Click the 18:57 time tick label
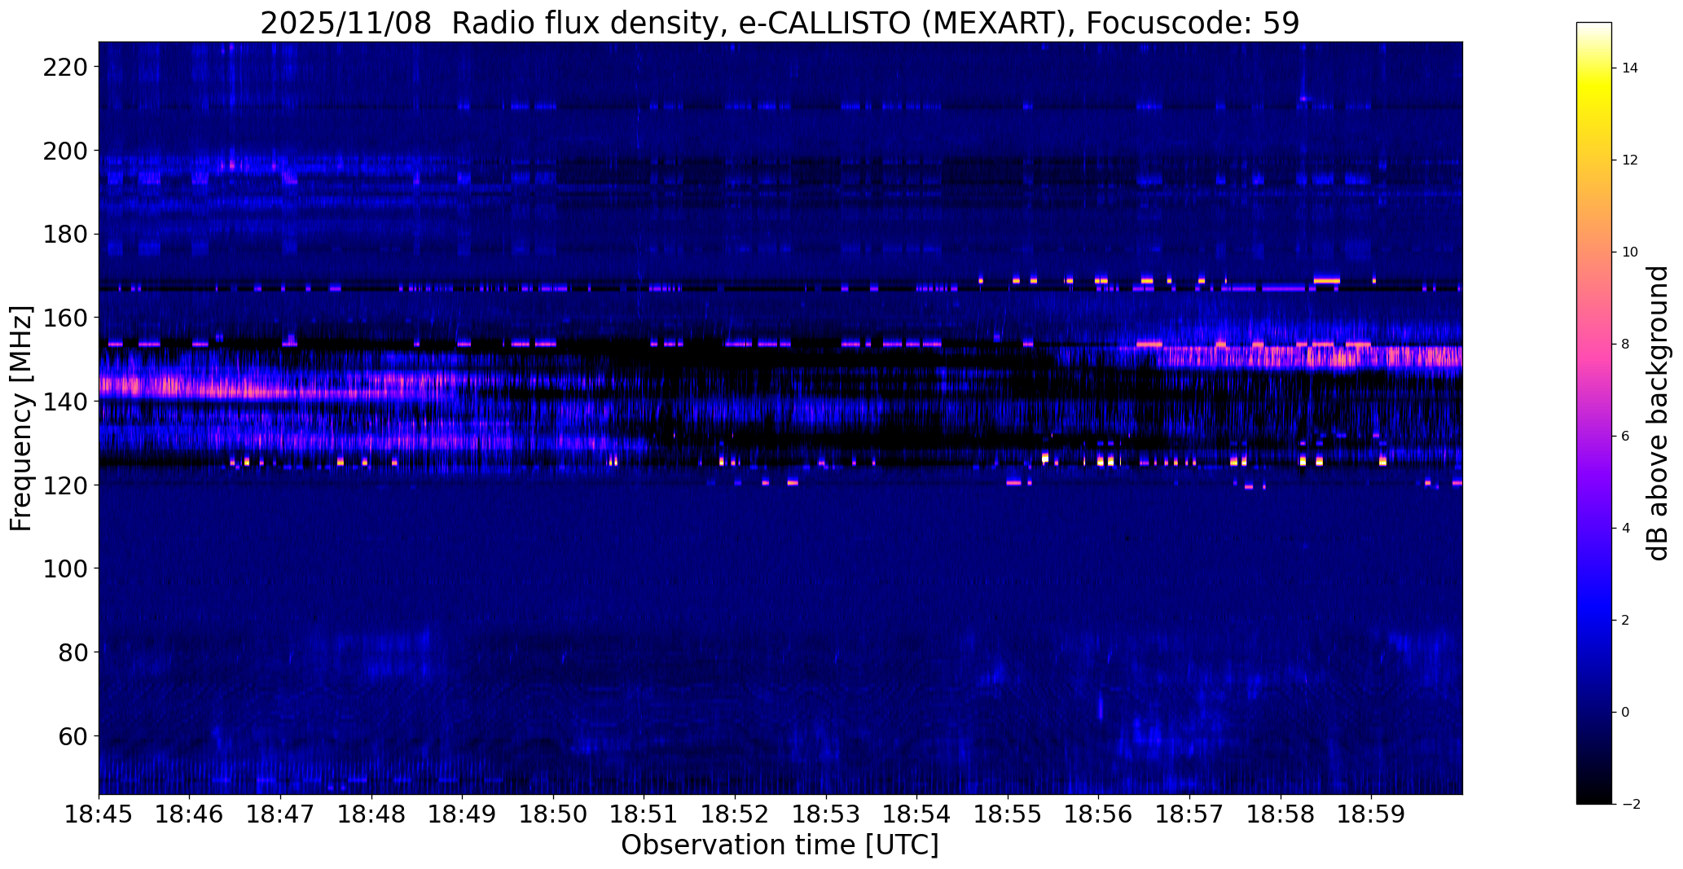Image resolution: width=1683 pixels, height=869 pixels. click(x=1189, y=814)
